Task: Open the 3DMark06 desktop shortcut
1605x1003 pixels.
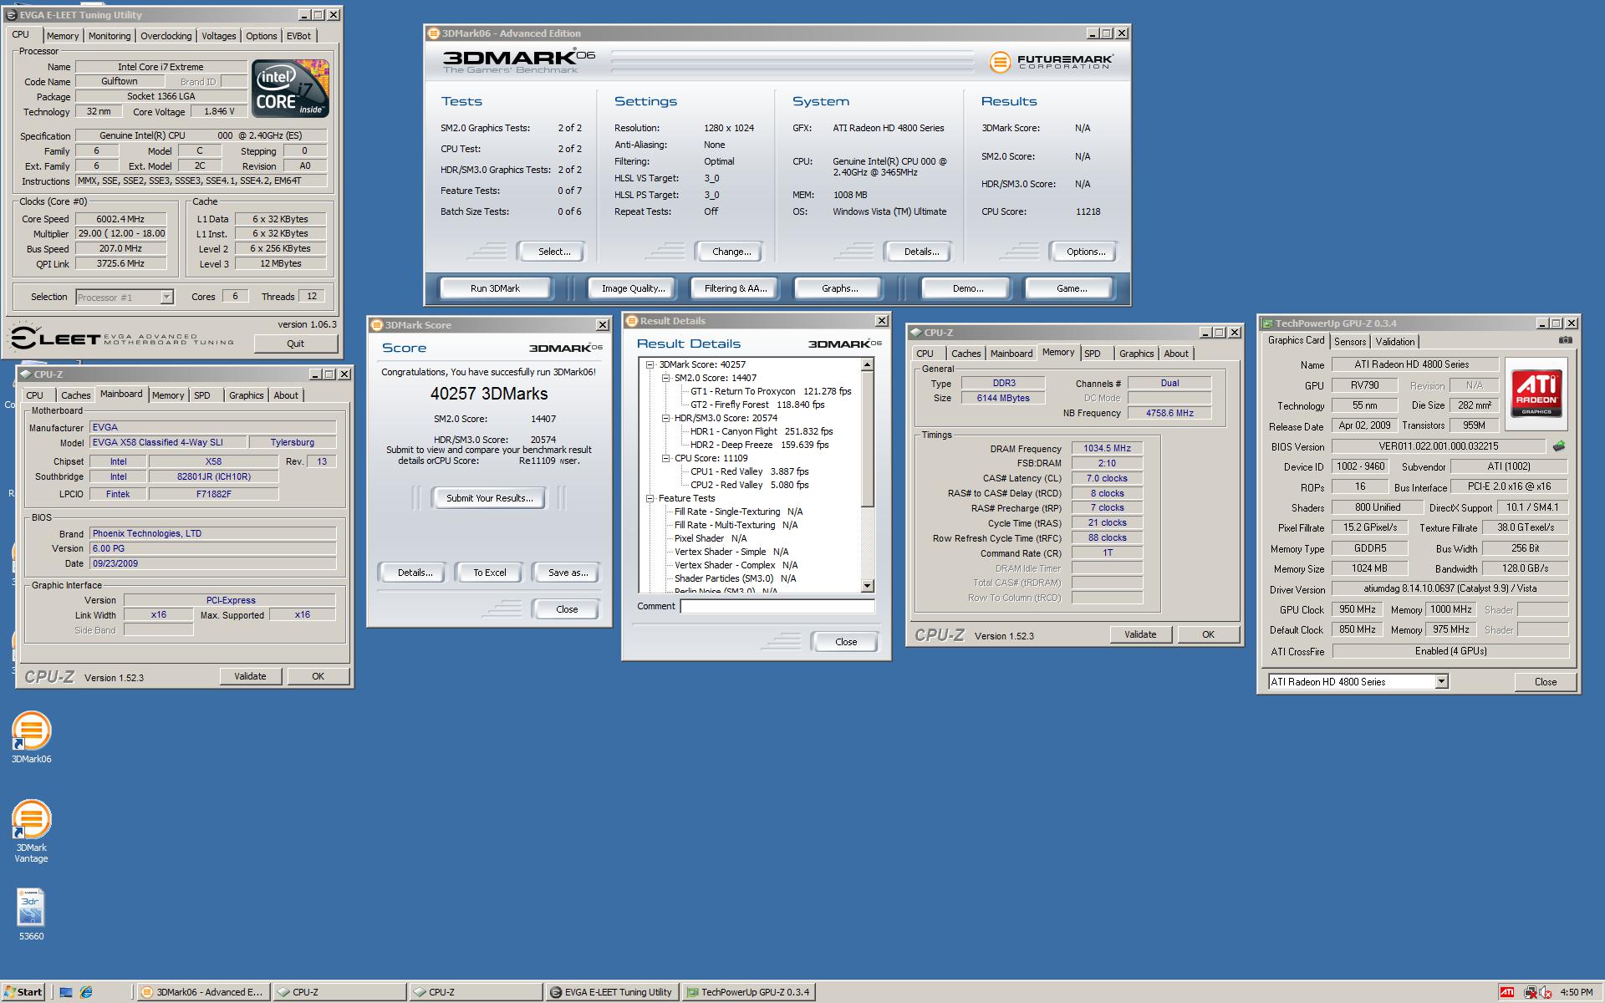Action: [31, 737]
